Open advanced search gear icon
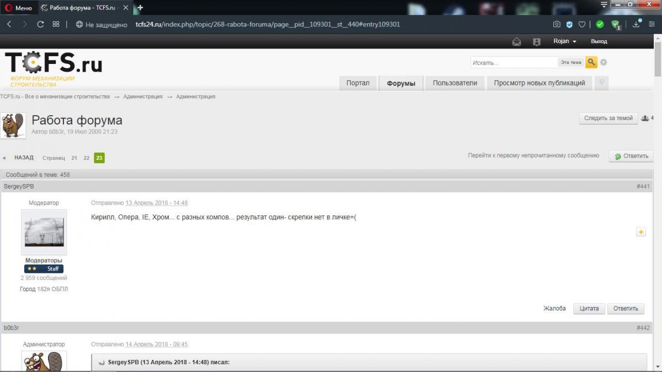The height and width of the screenshot is (372, 662). (x=604, y=62)
